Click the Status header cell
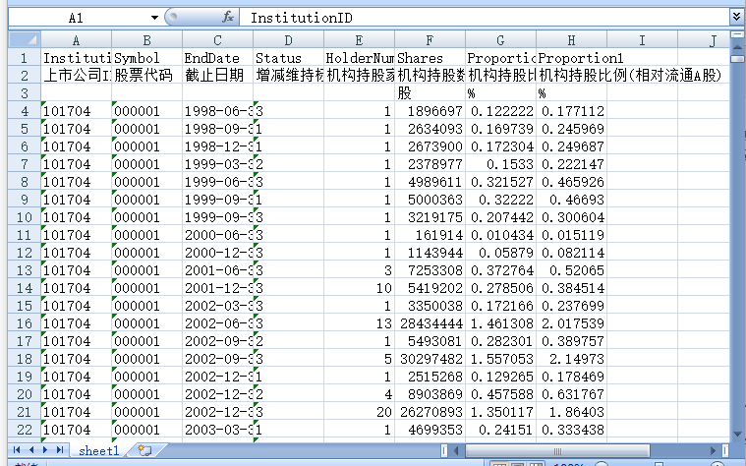 (x=288, y=58)
